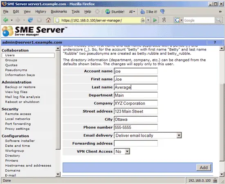
Task: Open the Tools menu
Action: pos(76,11)
